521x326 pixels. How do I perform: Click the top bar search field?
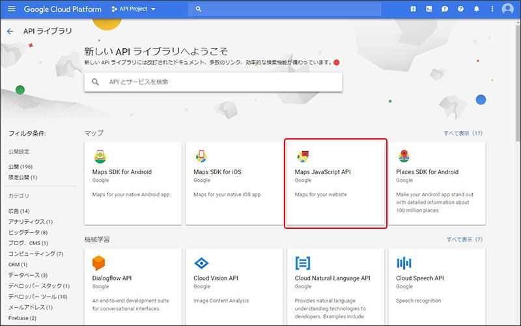[x=285, y=9]
